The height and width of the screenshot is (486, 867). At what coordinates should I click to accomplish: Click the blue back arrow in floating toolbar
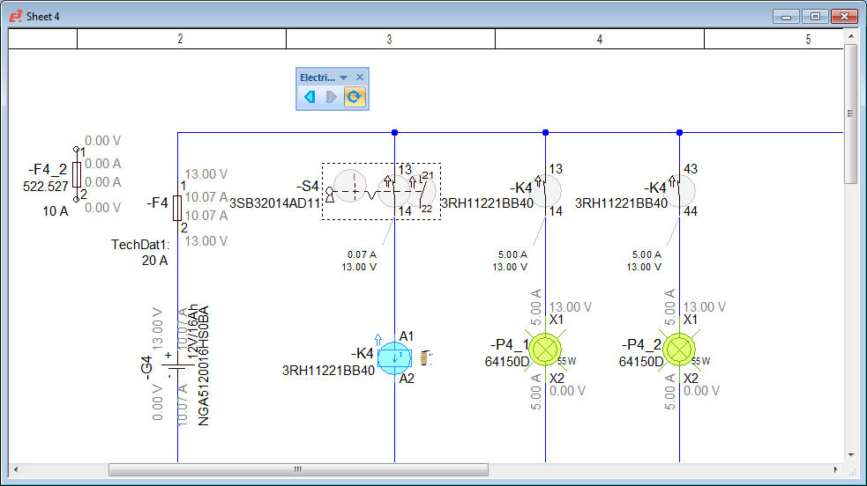point(310,97)
